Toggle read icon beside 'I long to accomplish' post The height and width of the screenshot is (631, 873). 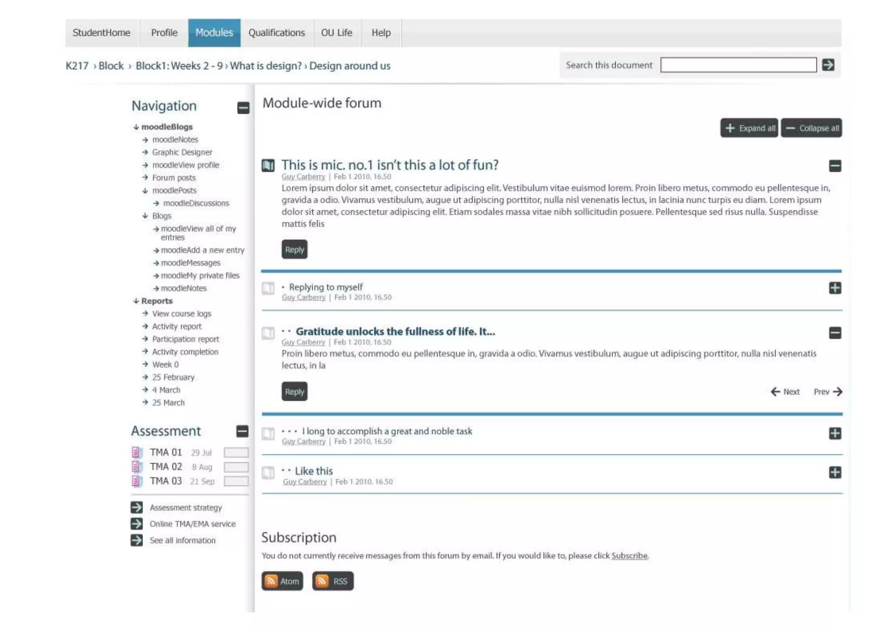pos(268,434)
